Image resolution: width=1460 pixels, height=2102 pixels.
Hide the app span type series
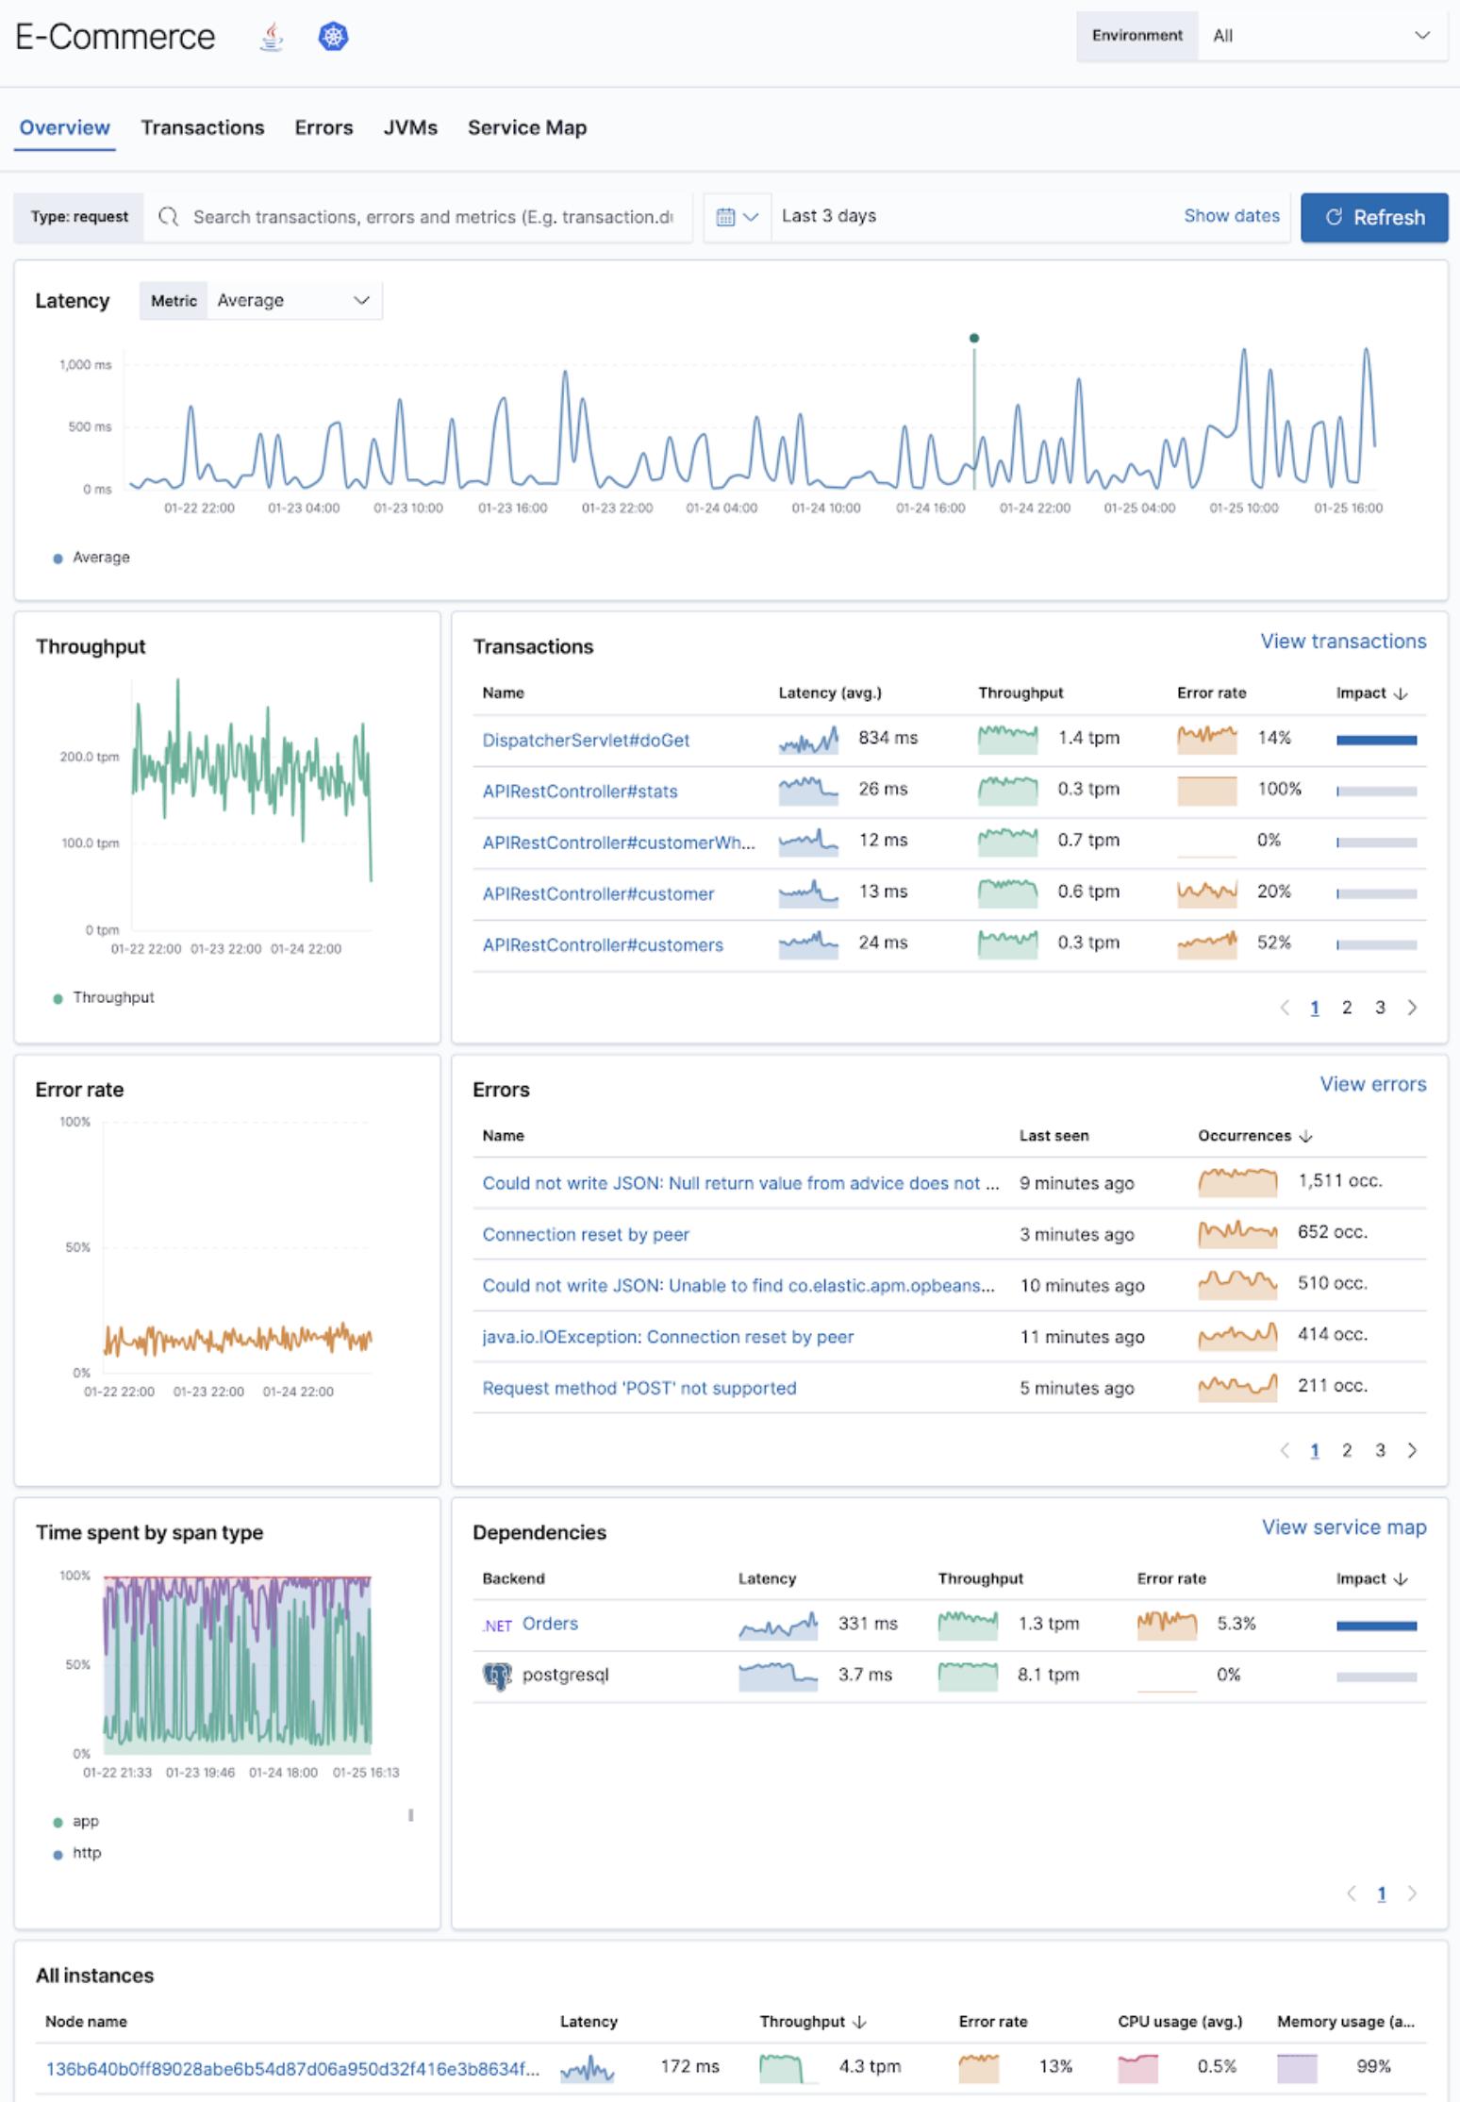(76, 1821)
